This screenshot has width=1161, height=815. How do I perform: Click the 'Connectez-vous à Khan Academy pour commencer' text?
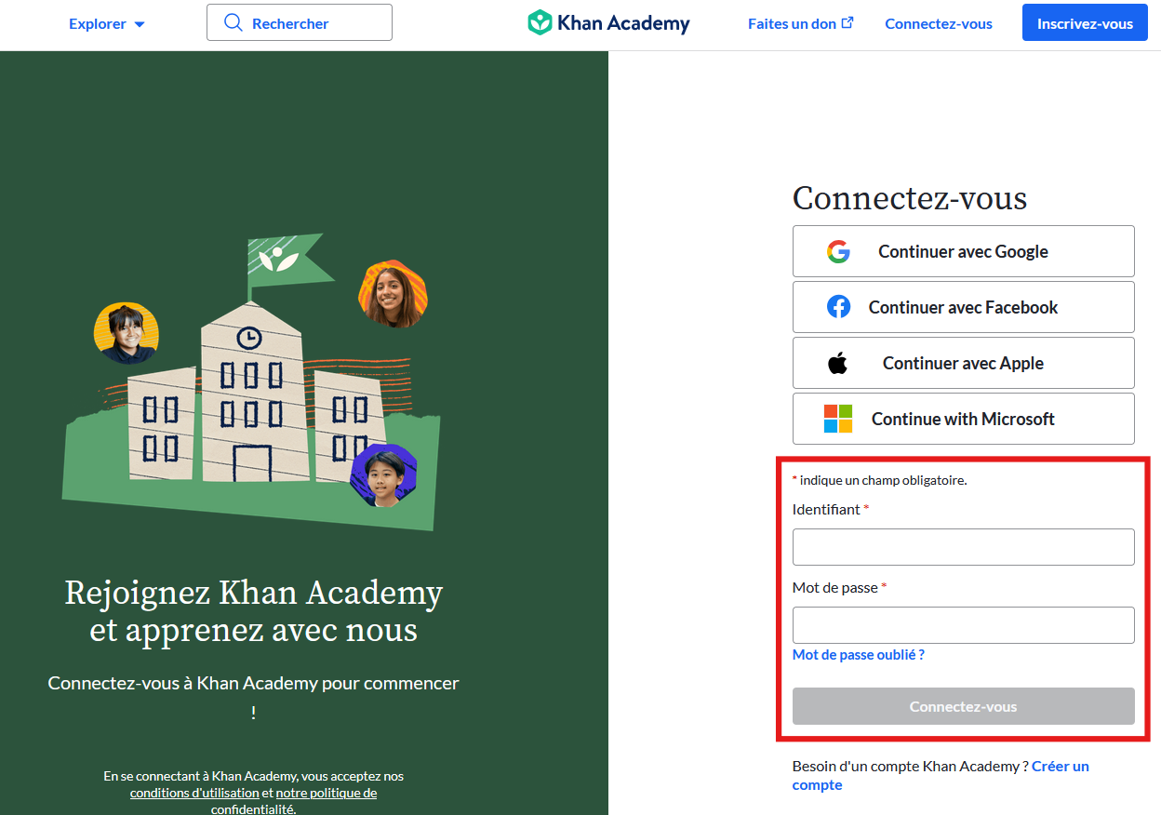[x=254, y=698]
